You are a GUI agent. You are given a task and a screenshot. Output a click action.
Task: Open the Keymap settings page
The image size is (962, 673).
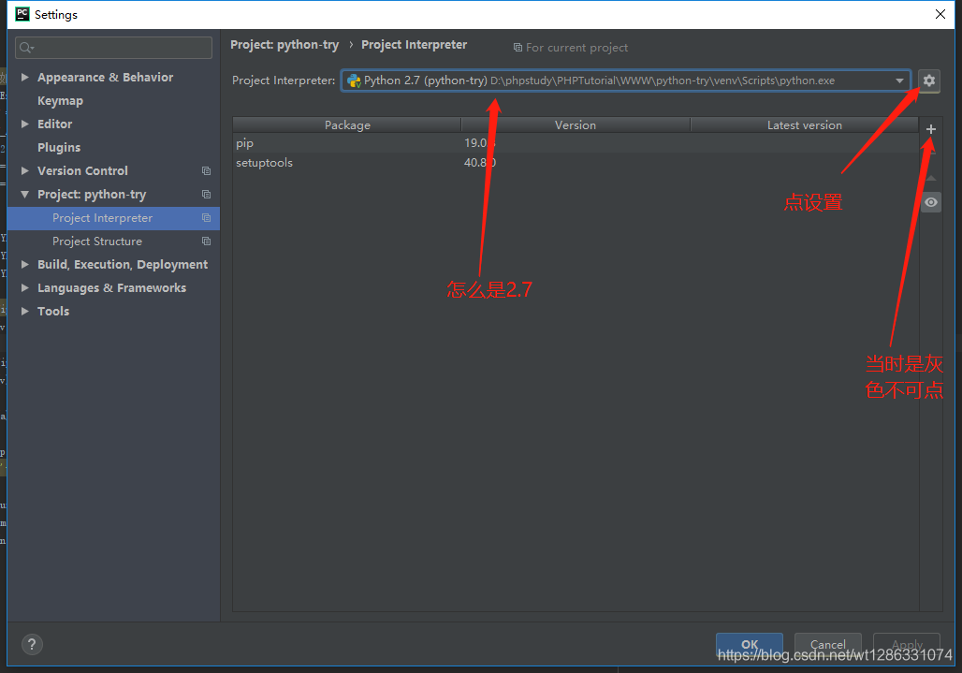click(x=60, y=100)
